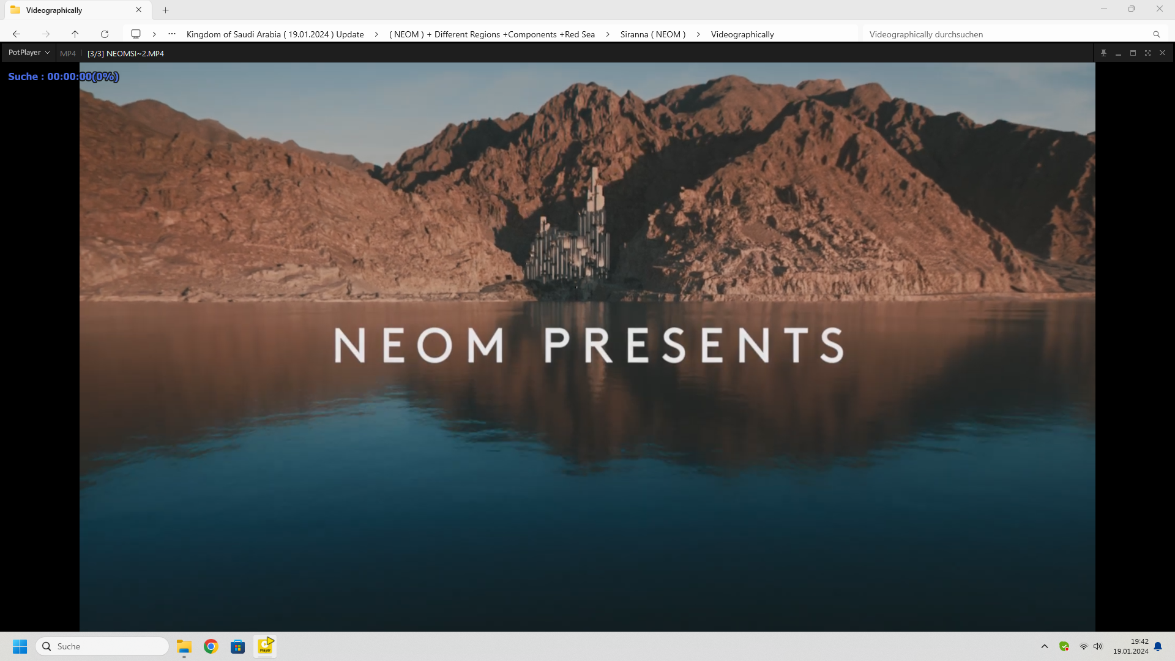This screenshot has width=1175, height=661.
Task: Add a new Explorer tab
Action: click(x=166, y=10)
